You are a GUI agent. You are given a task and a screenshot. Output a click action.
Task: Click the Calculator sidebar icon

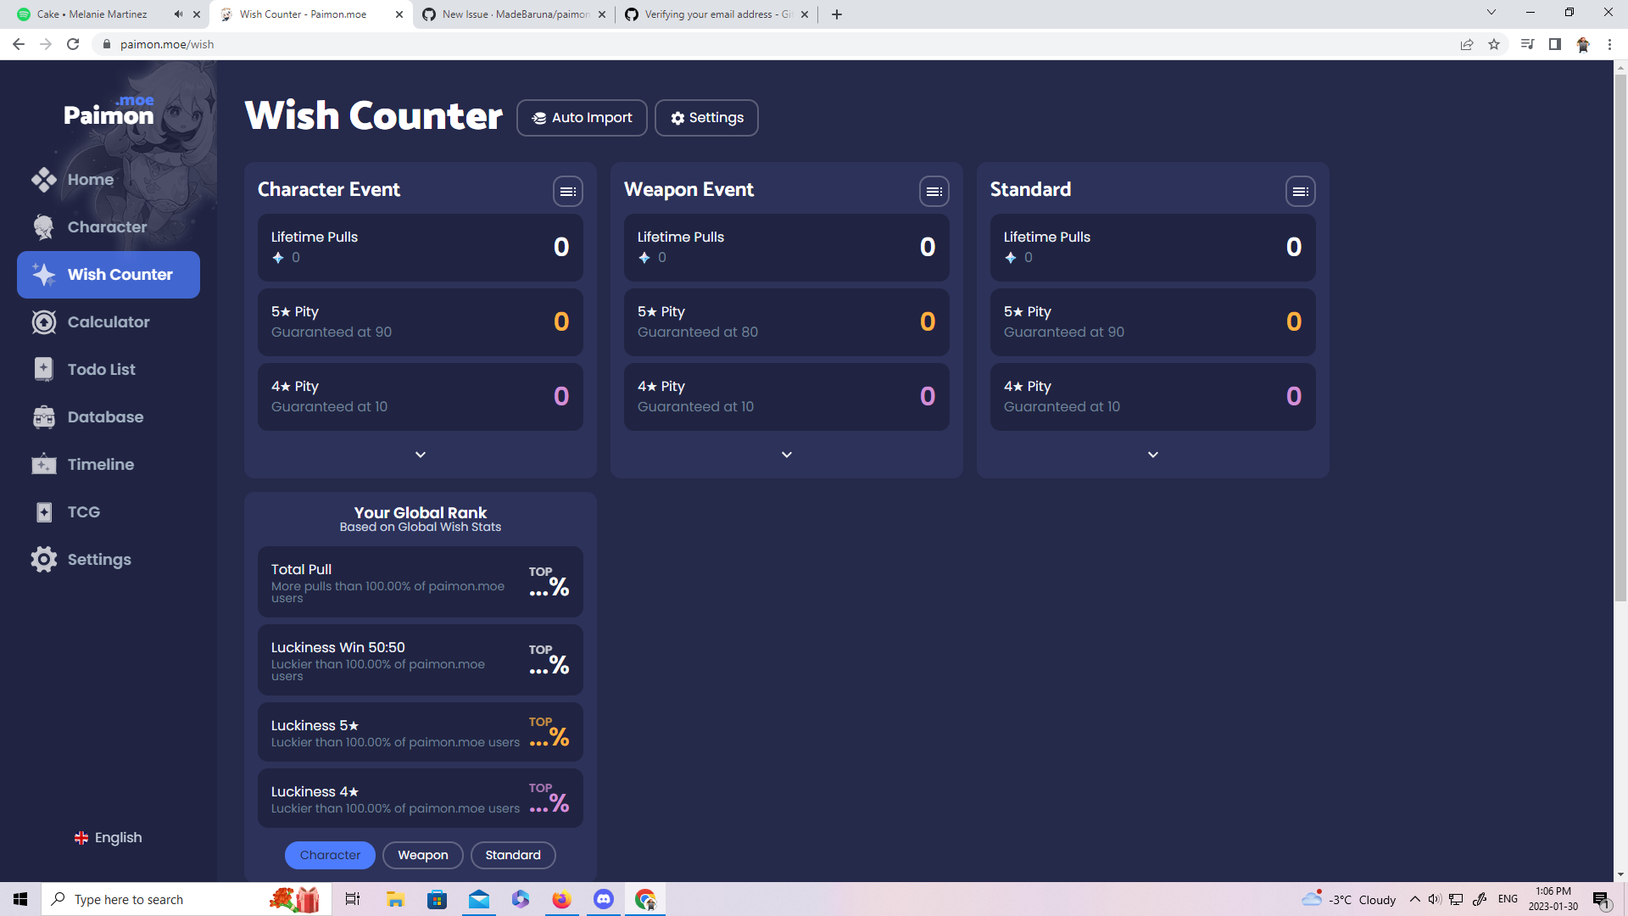44,322
